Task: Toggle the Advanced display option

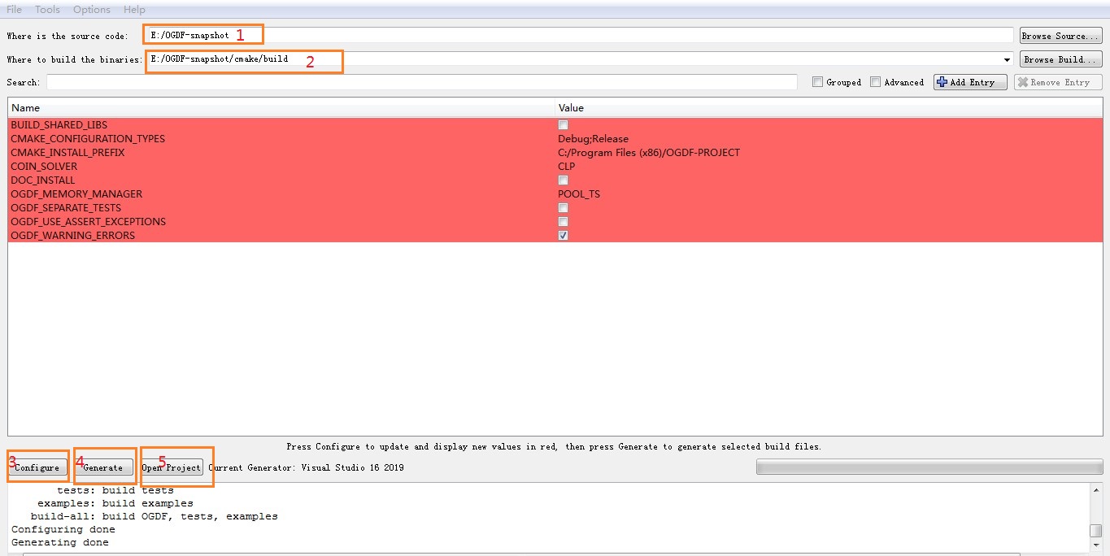Action: (875, 81)
